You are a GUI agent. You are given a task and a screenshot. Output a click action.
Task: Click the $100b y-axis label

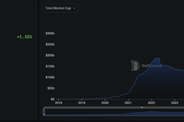50,77
